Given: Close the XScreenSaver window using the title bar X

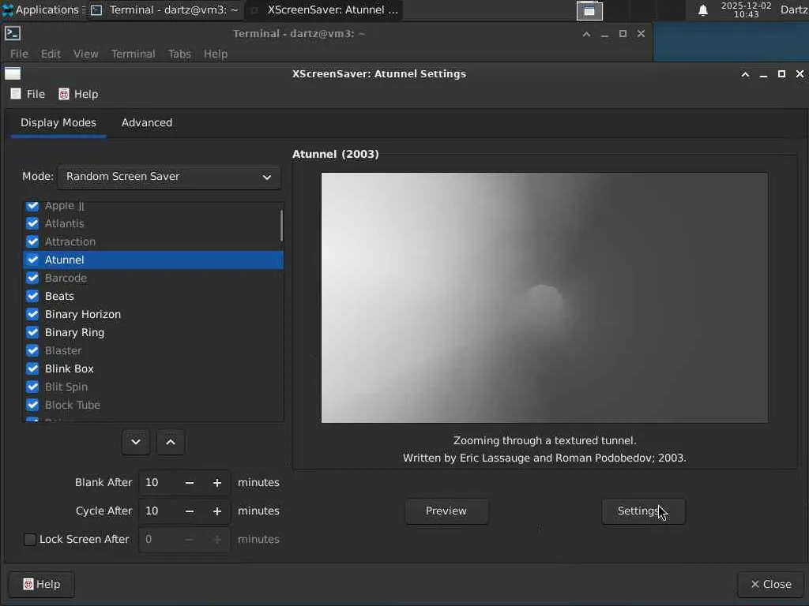Looking at the screenshot, I should (800, 74).
